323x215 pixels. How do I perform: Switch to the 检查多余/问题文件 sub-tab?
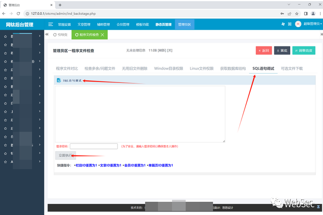click(100, 68)
